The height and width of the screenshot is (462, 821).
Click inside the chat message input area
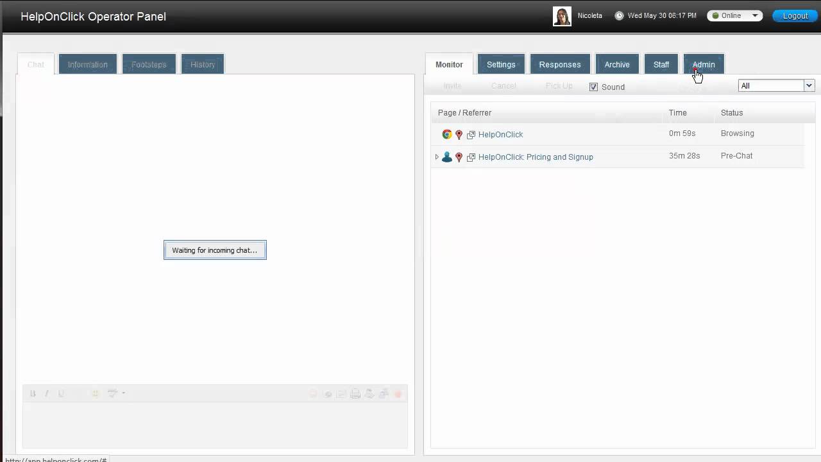215,425
